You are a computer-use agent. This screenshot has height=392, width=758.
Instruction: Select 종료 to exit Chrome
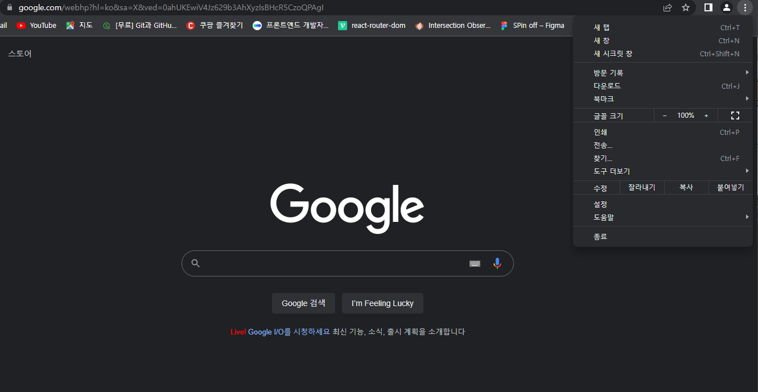(x=663, y=237)
